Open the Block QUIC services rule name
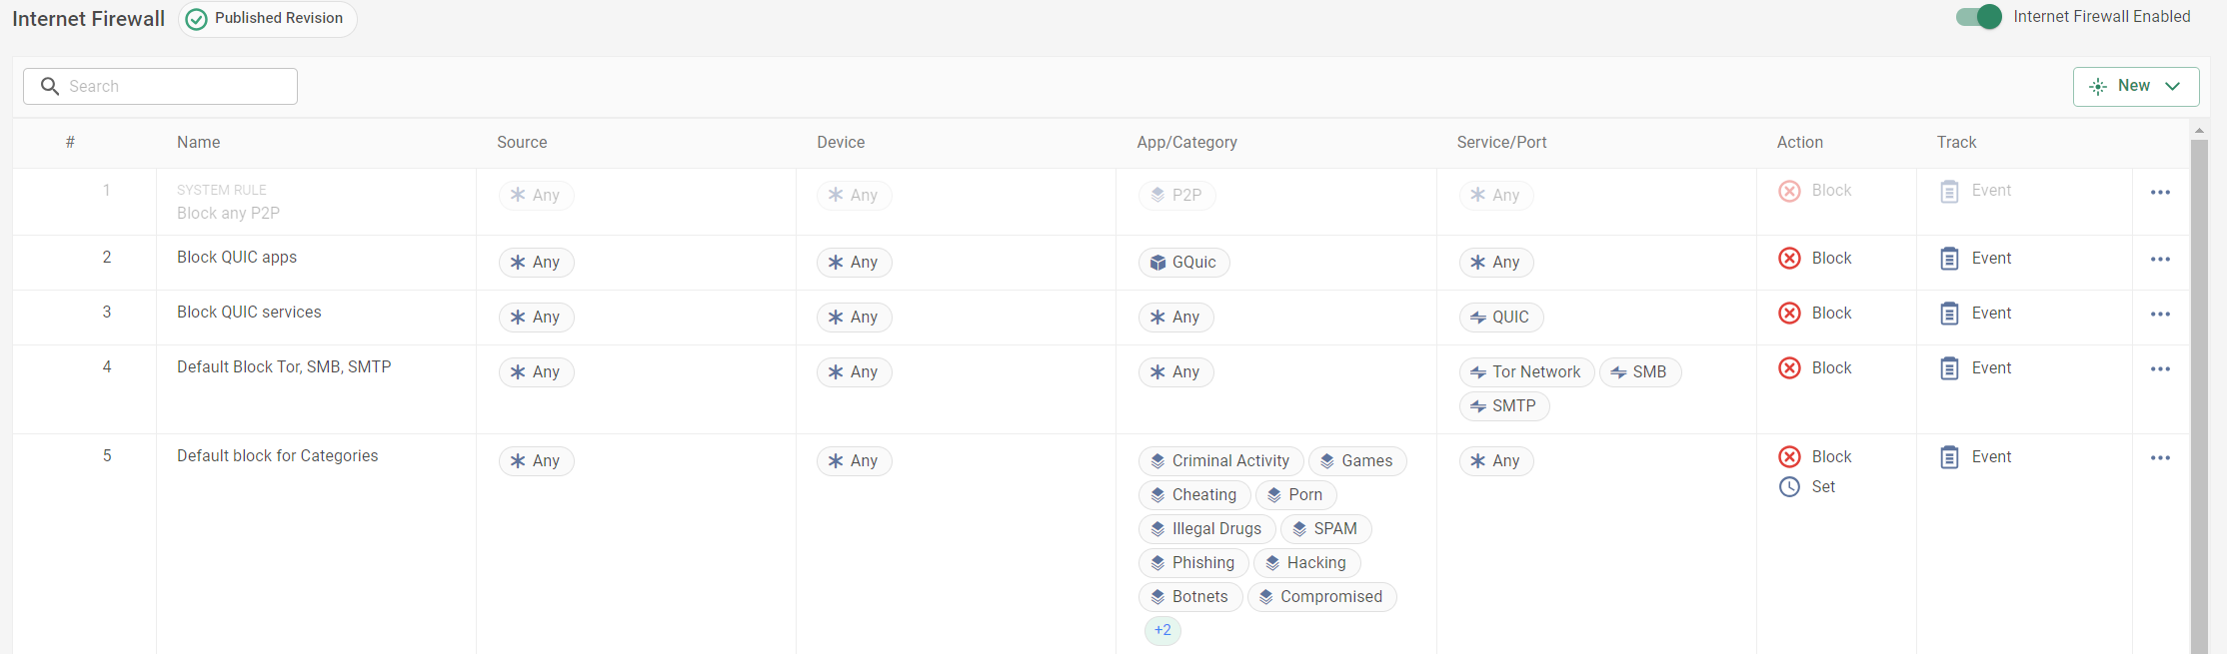Viewport: 2227px width, 654px height. point(249,313)
